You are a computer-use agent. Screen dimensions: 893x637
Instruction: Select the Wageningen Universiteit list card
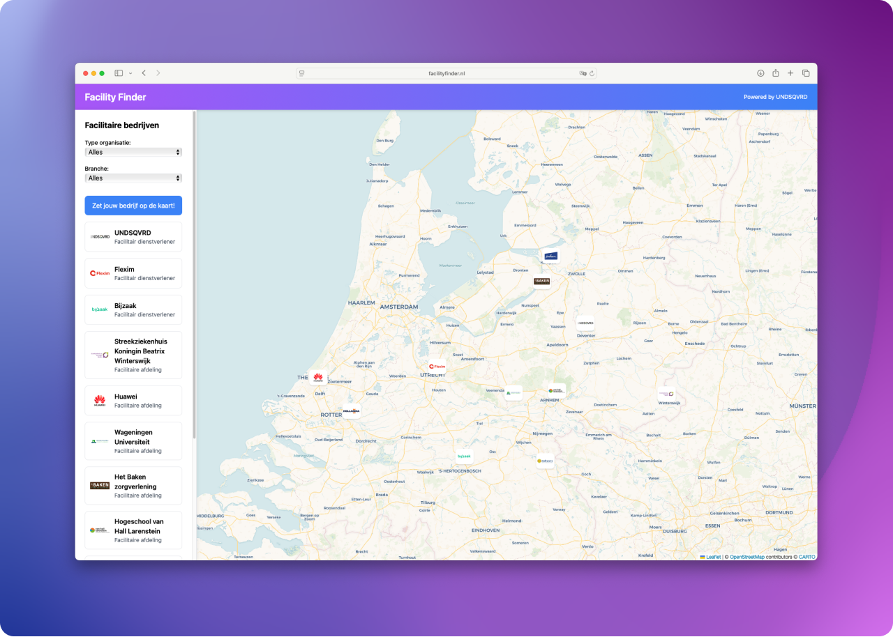point(133,441)
